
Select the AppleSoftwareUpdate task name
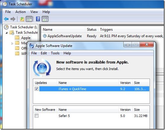pyautogui.click(x=65, y=36)
